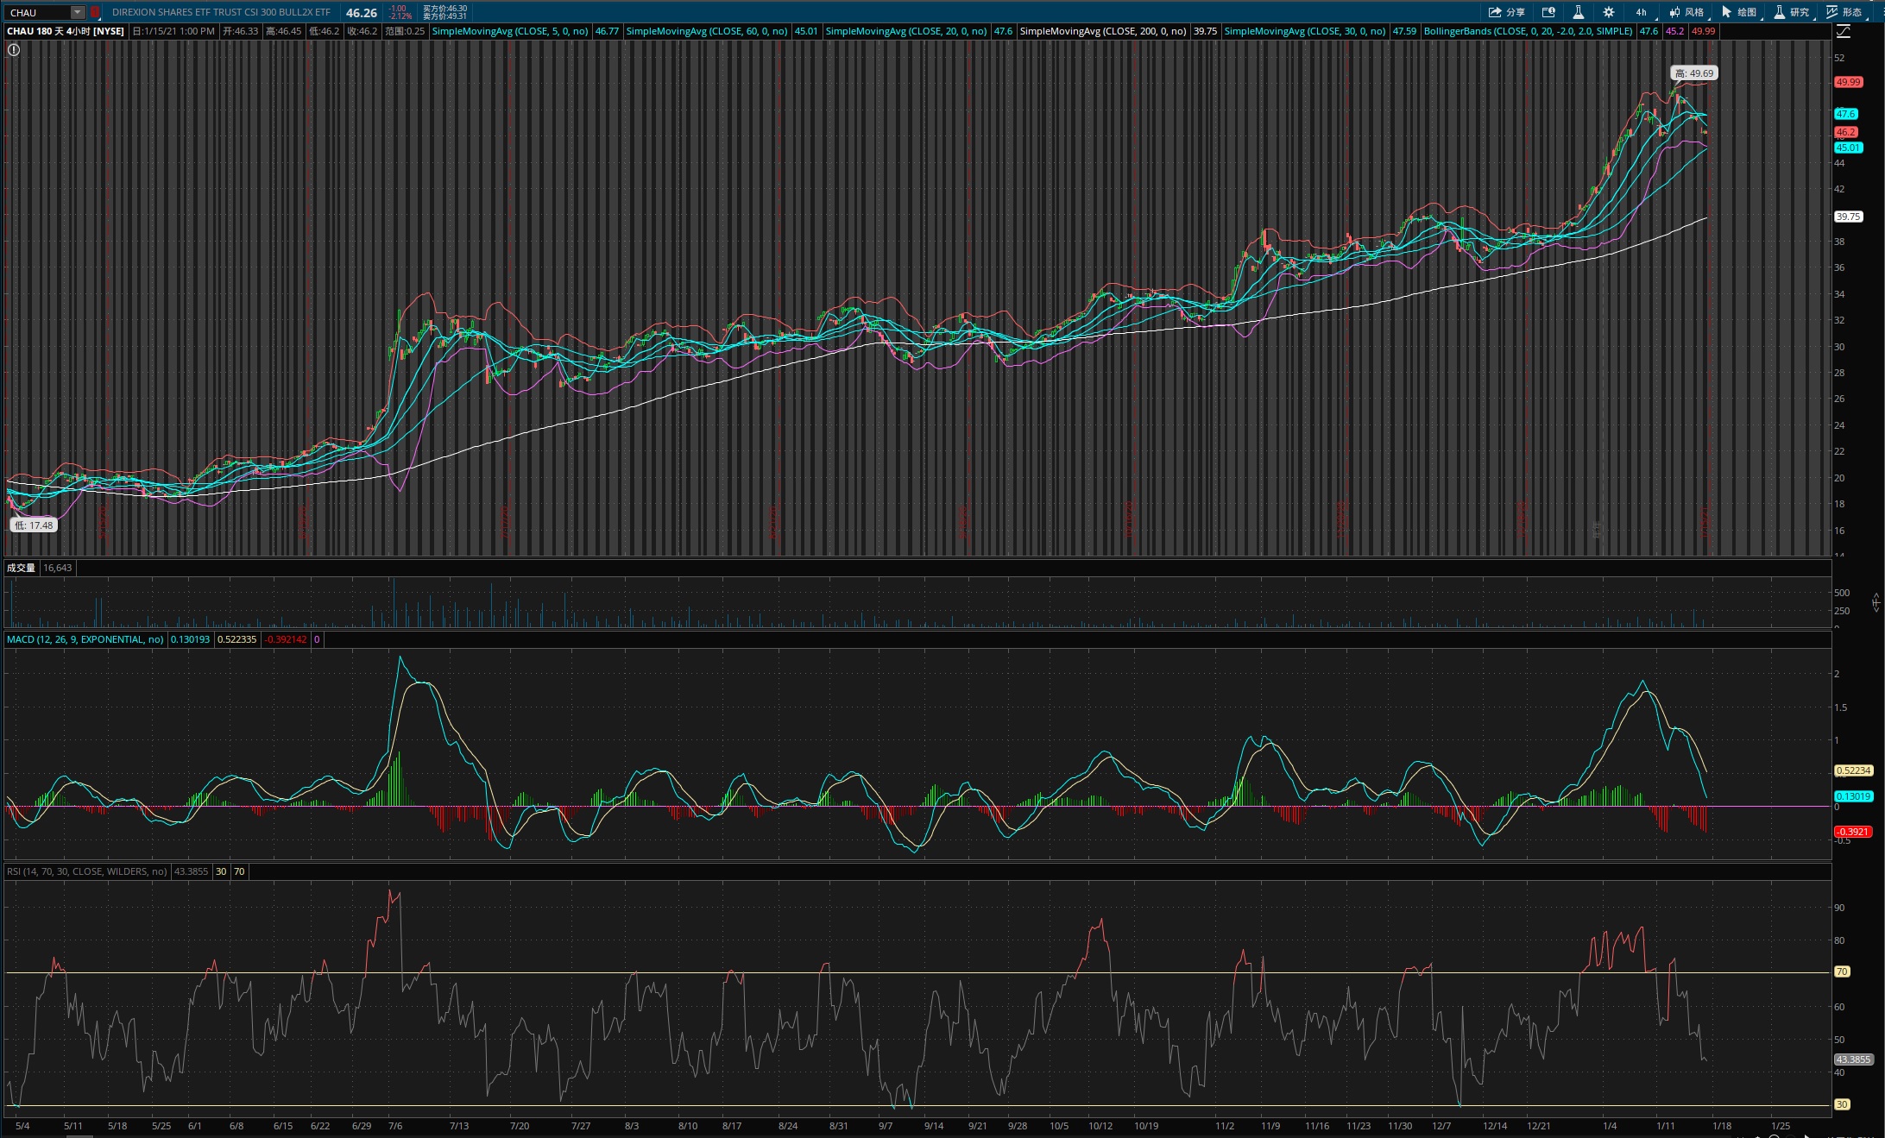Click the curve scale icon at top-right of chart
The height and width of the screenshot is (1138, 1885).
(x=1844, y=31)
